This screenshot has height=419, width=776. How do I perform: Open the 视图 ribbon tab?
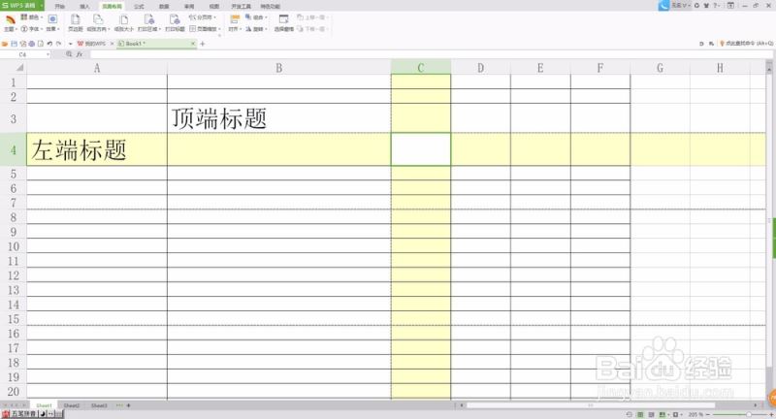coord(213,7)
